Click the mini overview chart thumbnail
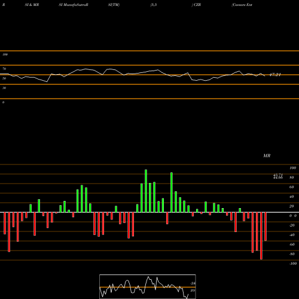Image resolution: width=299 pixels, height=299 pixels. (148, 286)
